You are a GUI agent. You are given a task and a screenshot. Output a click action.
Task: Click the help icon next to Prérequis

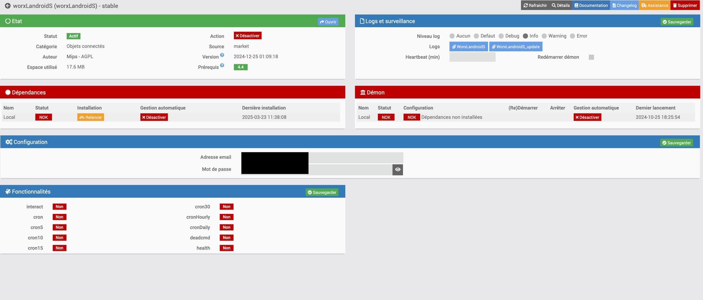222,66
